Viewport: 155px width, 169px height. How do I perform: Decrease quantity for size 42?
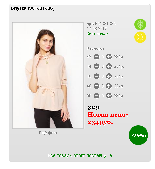click(x=96, y=57)
